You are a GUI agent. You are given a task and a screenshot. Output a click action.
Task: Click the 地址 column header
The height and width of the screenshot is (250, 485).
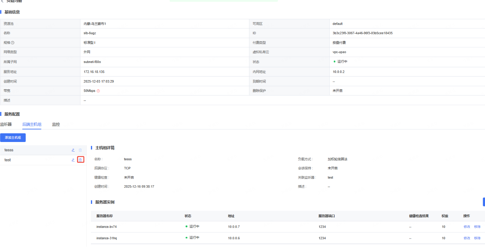[x=231, y=216]
